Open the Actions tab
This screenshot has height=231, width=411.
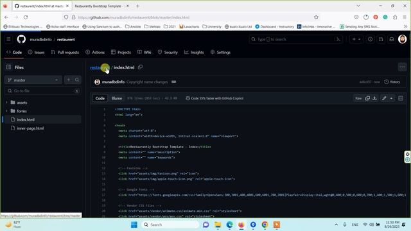click(95, 52)
